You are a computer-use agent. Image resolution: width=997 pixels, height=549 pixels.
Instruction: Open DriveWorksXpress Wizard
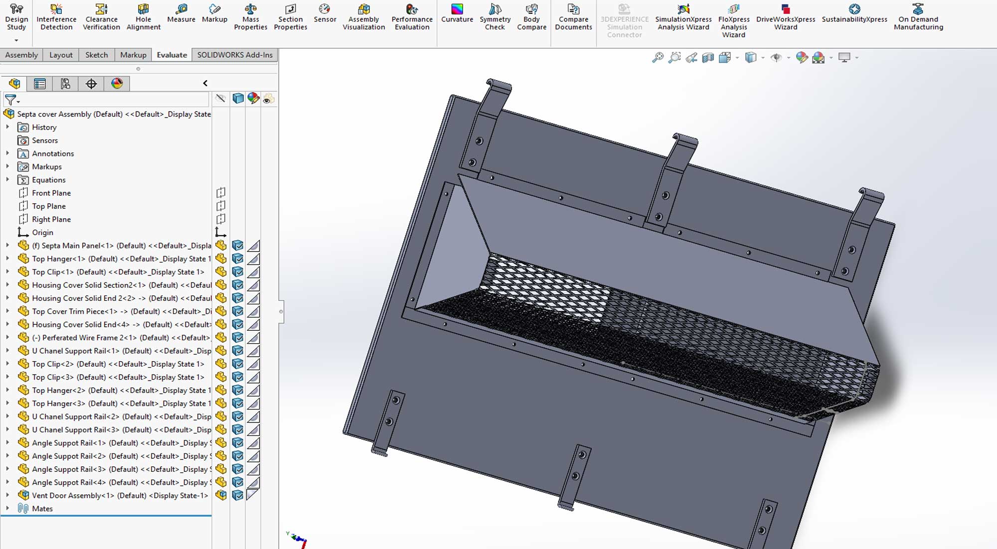(786, 17)
